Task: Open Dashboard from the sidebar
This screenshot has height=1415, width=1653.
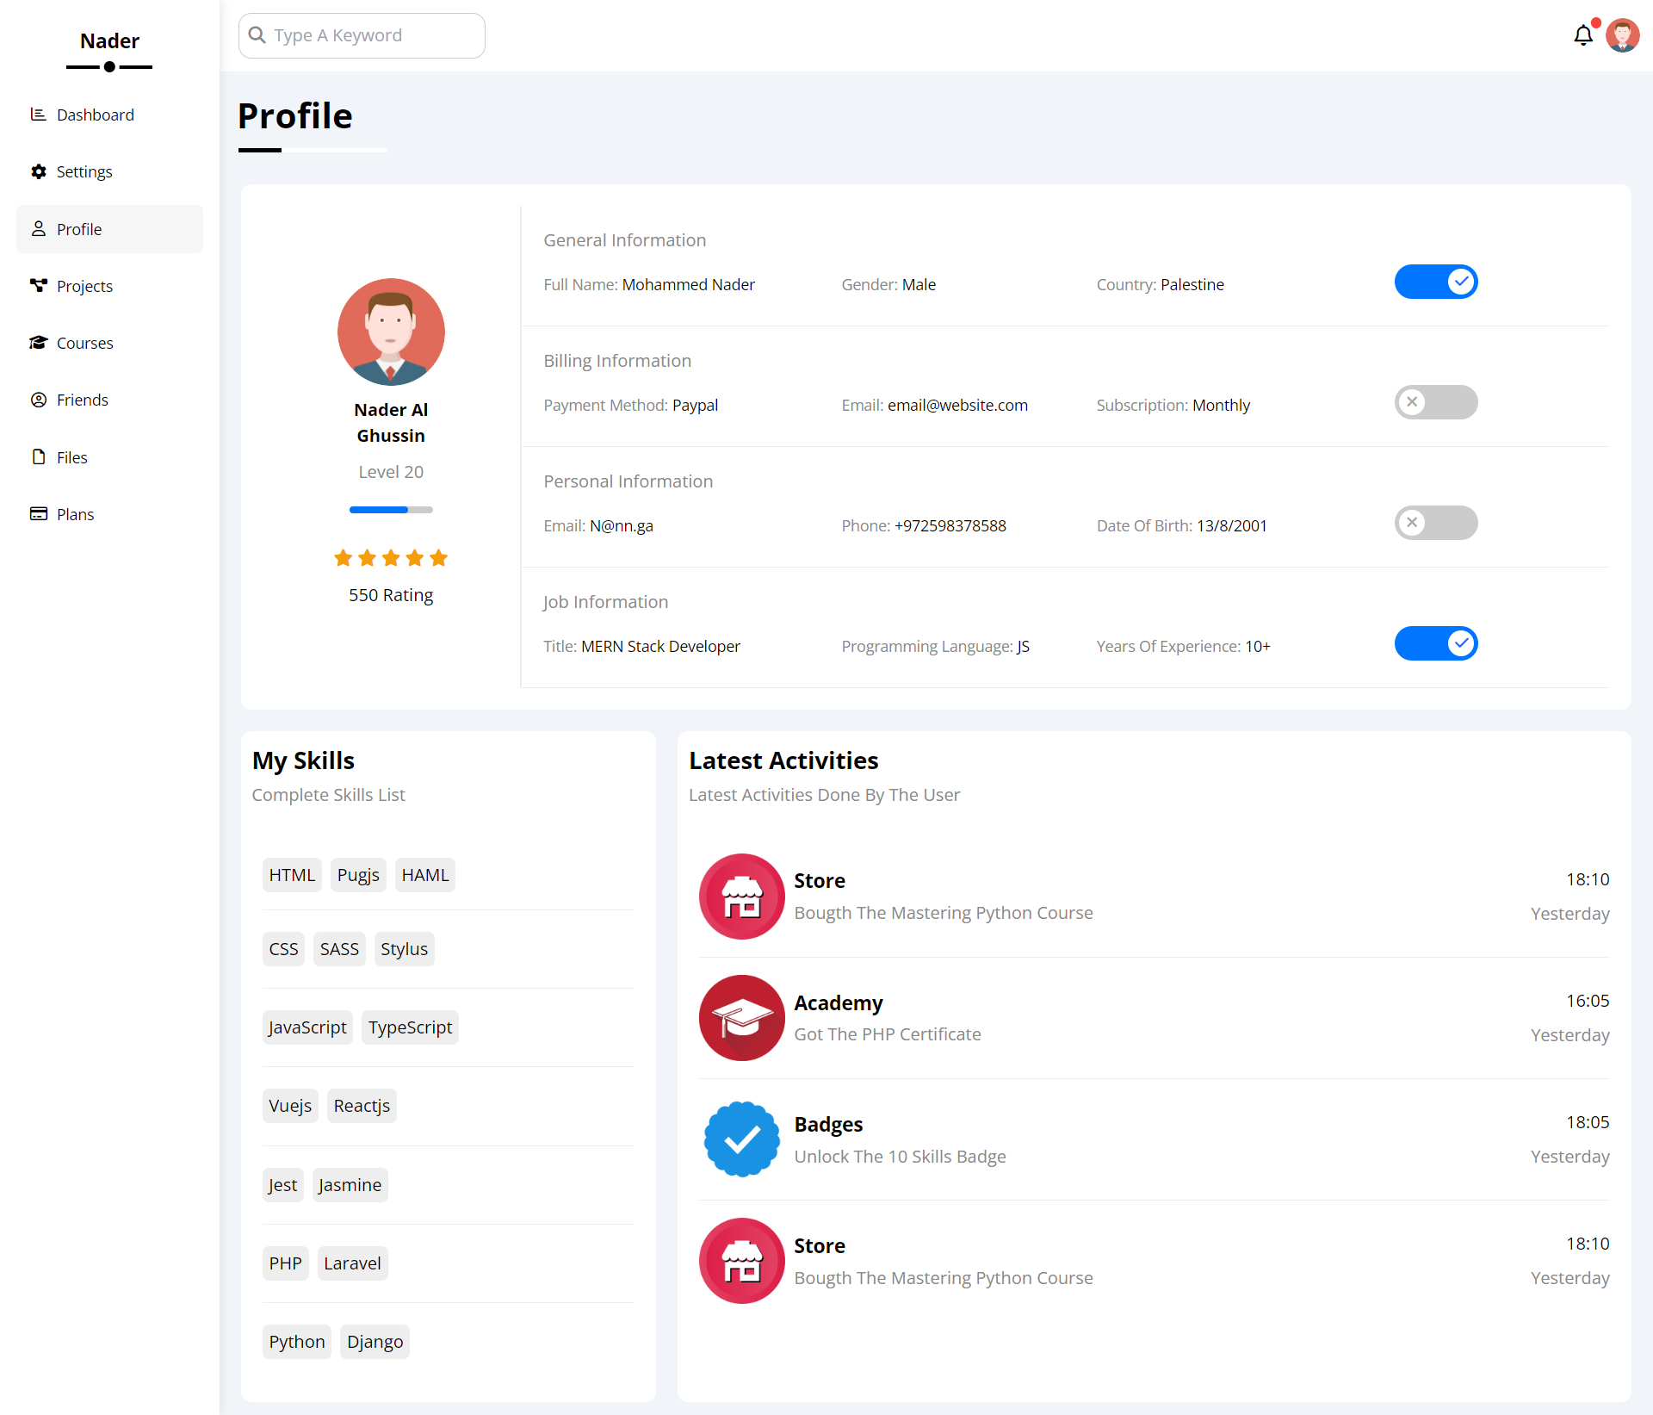Action: click(x=109, y=115)
